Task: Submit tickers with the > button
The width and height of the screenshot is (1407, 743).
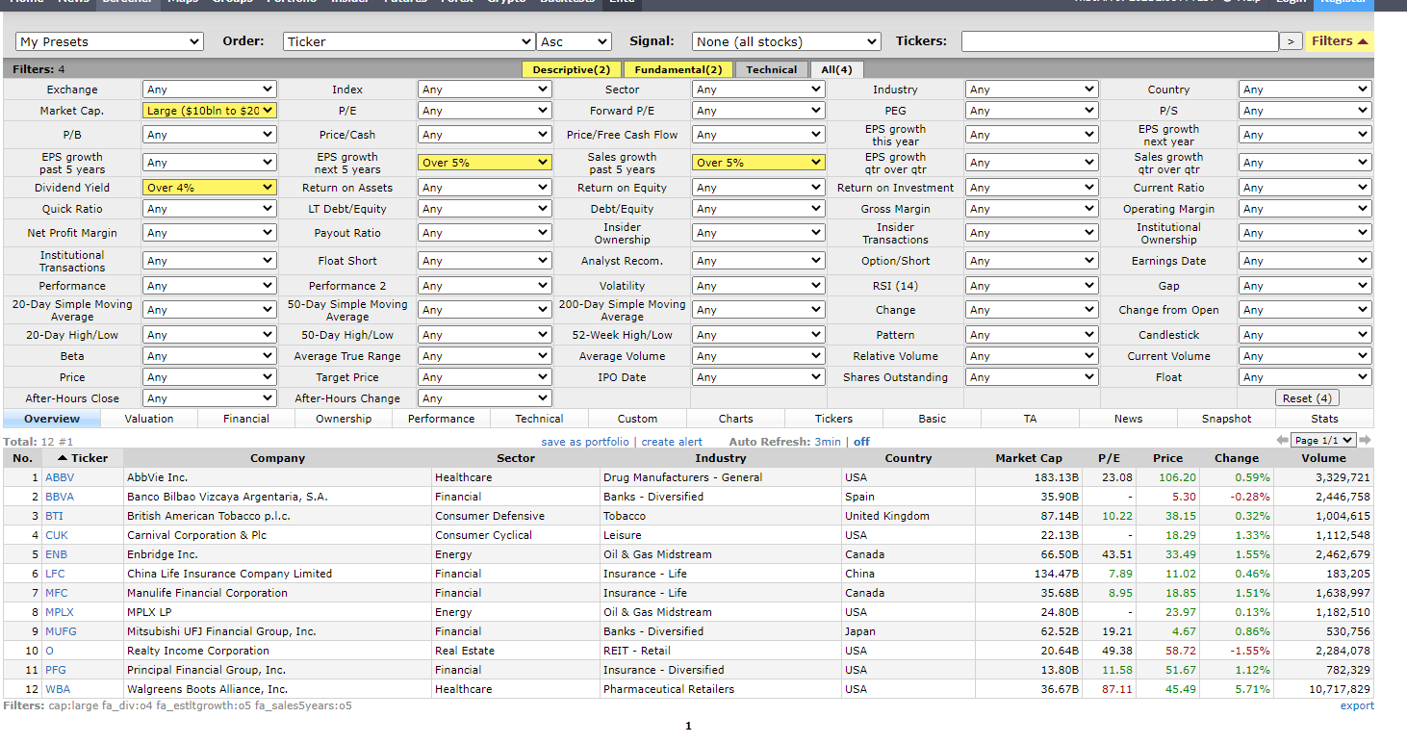Action: click(1291, 41)
